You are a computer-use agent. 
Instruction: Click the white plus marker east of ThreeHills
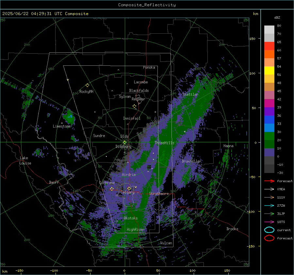click(x=185, y=131)
